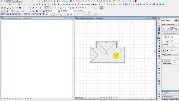The width and height of the screenshot is (179, 101).
Task: Open the Custom dropdown in Quick Options
Action: (171, 93)
